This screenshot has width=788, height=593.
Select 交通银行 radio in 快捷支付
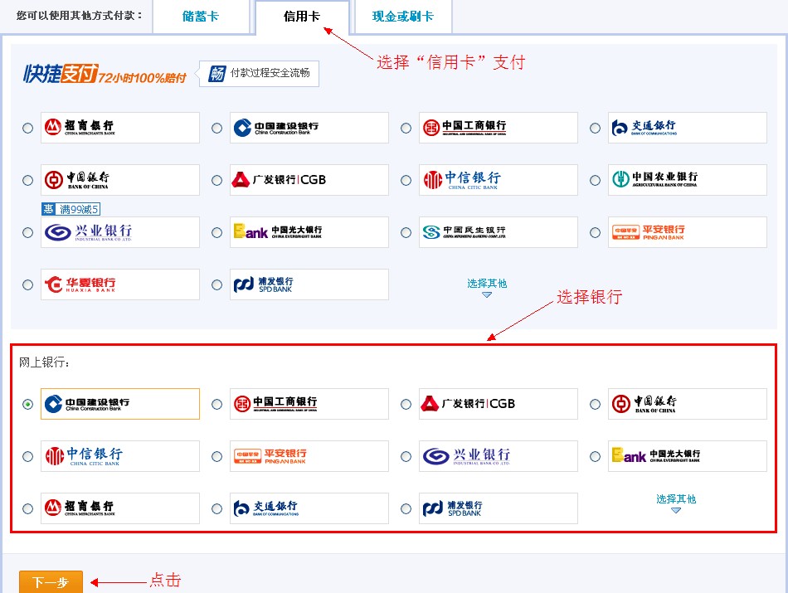click(595, 129)
